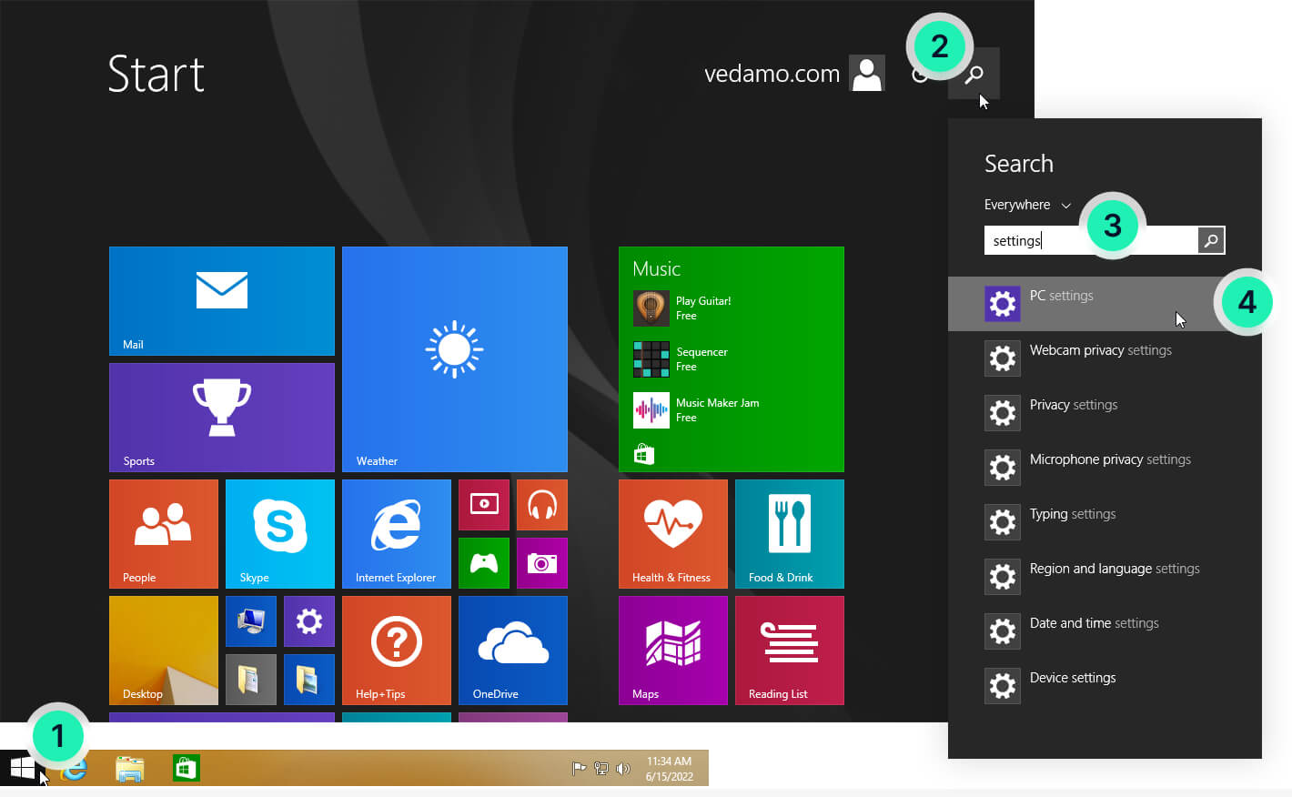Viewport: 1292px width, 797px height.
Task: Select Play Guitar! in Music tile
Action: (x=682, y=308)
